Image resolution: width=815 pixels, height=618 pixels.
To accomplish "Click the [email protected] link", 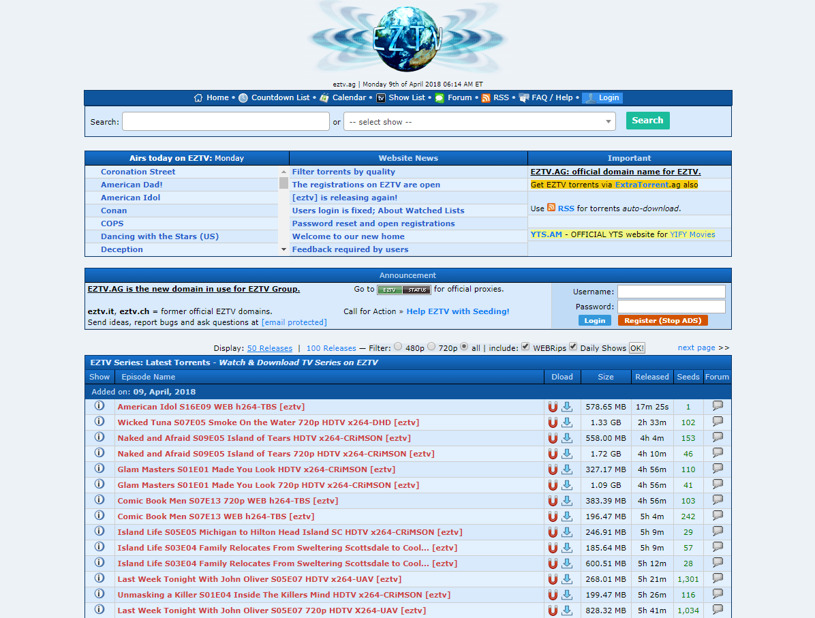I will point(294,322).
